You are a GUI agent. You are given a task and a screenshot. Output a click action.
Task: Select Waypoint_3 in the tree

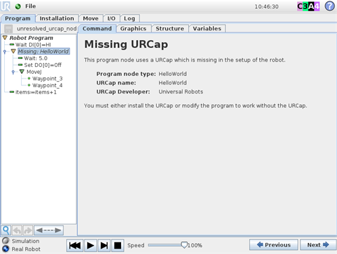pyautogui.click(x=47, y=79)
